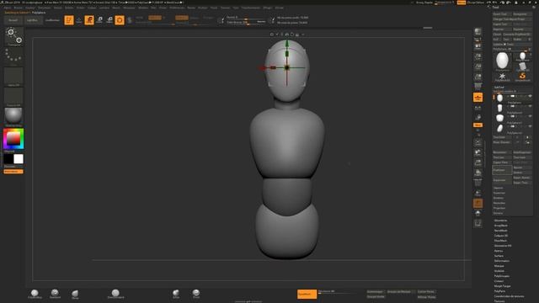
Task: Toggle the orange Move mode icon
Action: (89, 20)
